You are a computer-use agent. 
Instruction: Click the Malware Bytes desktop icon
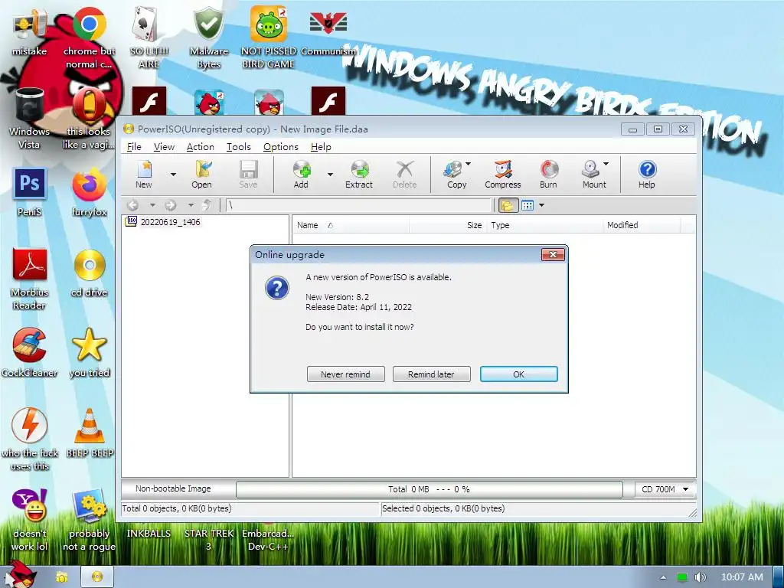point(208,38)
